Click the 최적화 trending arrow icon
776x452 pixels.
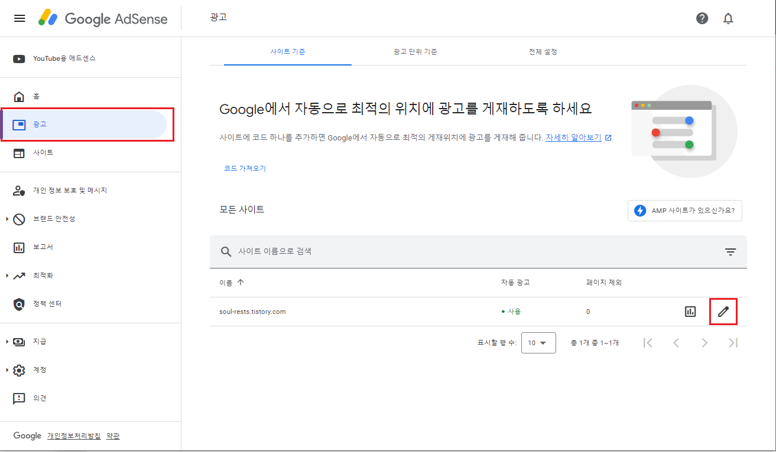pos(20,276)
